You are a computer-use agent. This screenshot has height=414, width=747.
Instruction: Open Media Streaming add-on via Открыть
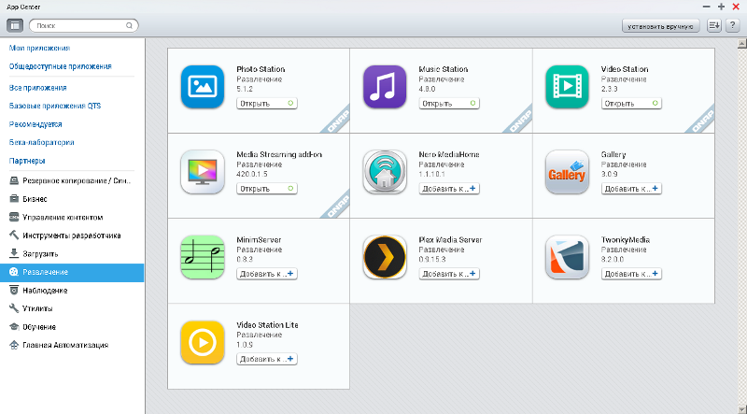tap(267, 189)
